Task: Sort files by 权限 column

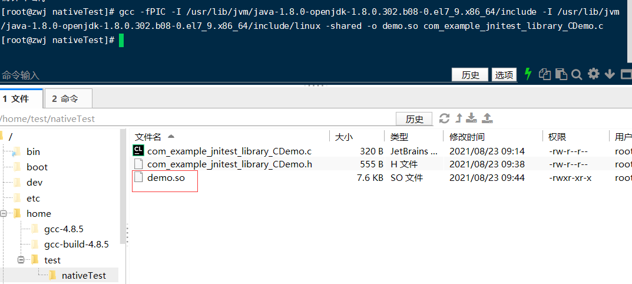Action: [x=557, y=137]
